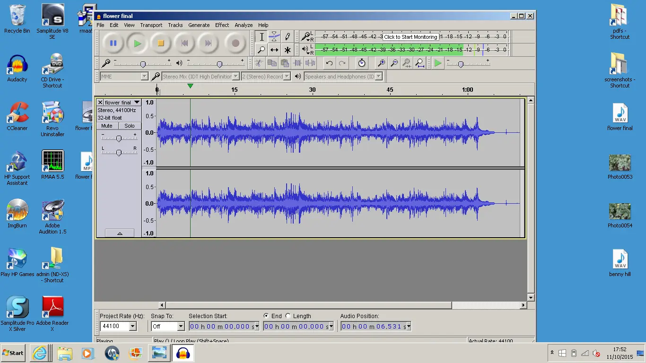Select the Zoom magnifier tool

tap(262, 50)
